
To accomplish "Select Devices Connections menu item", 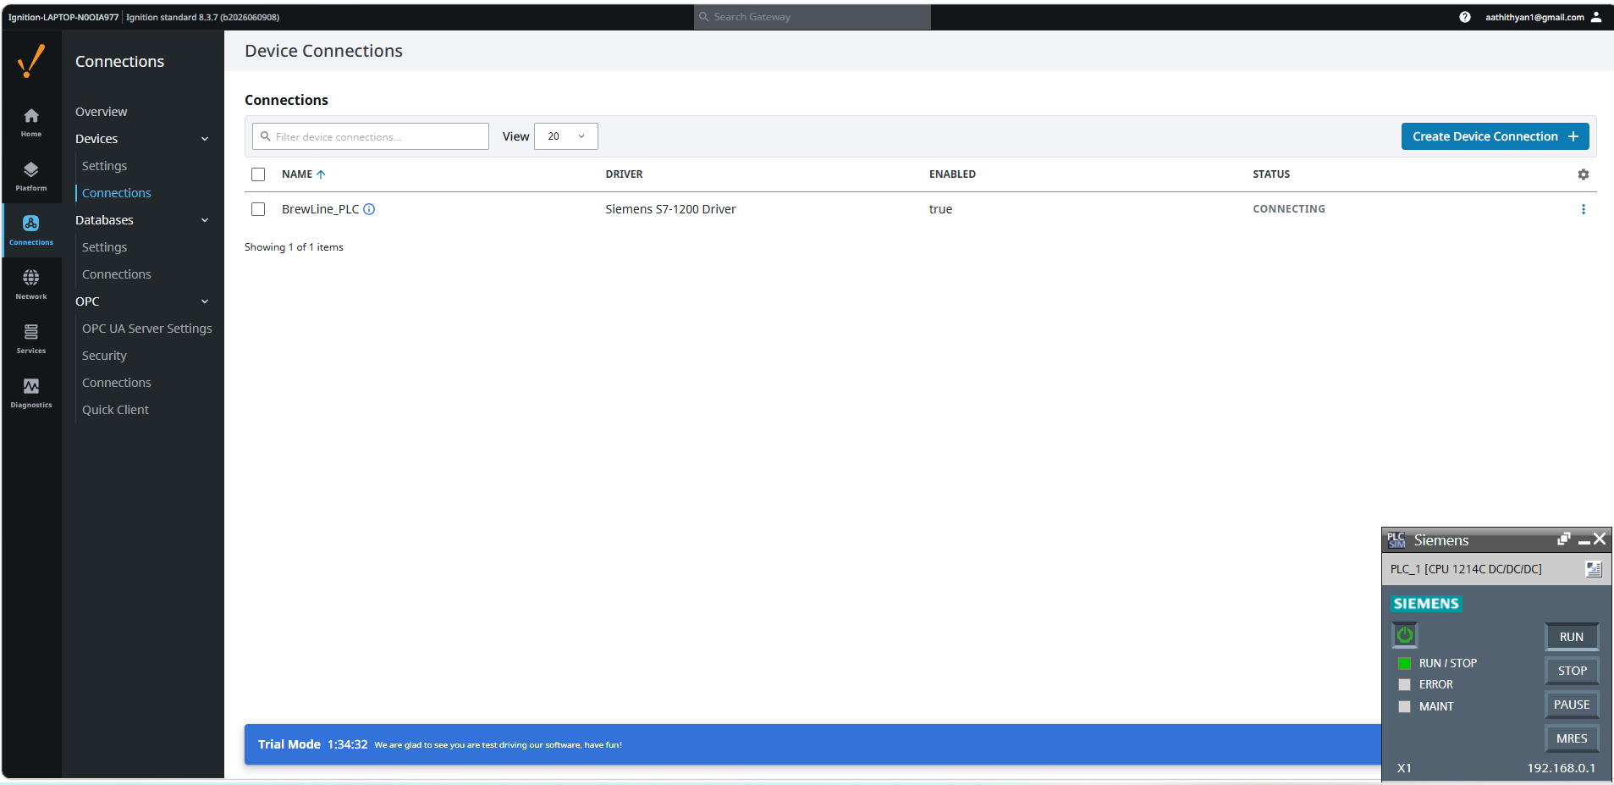I will click(117, 193).
